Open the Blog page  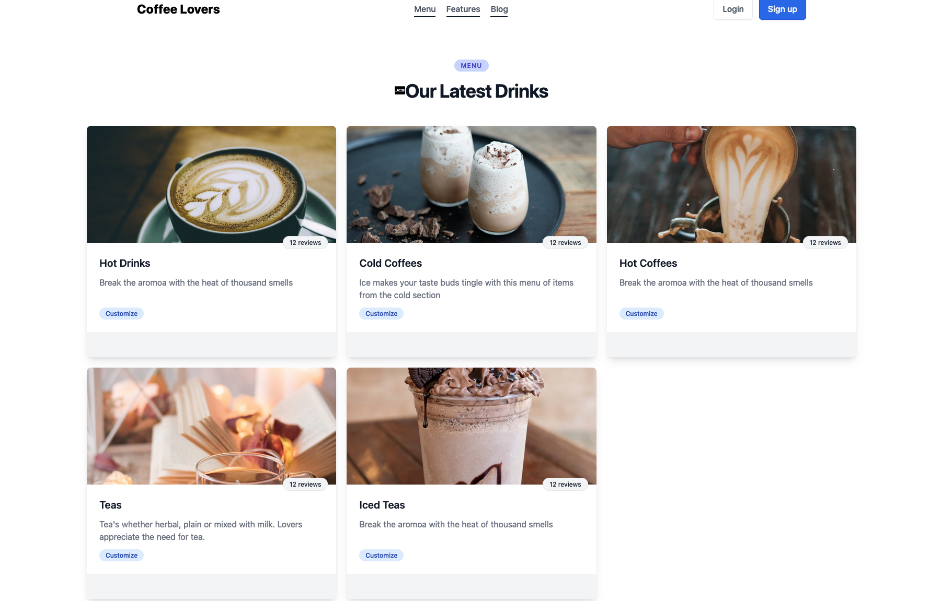(499, 9)
